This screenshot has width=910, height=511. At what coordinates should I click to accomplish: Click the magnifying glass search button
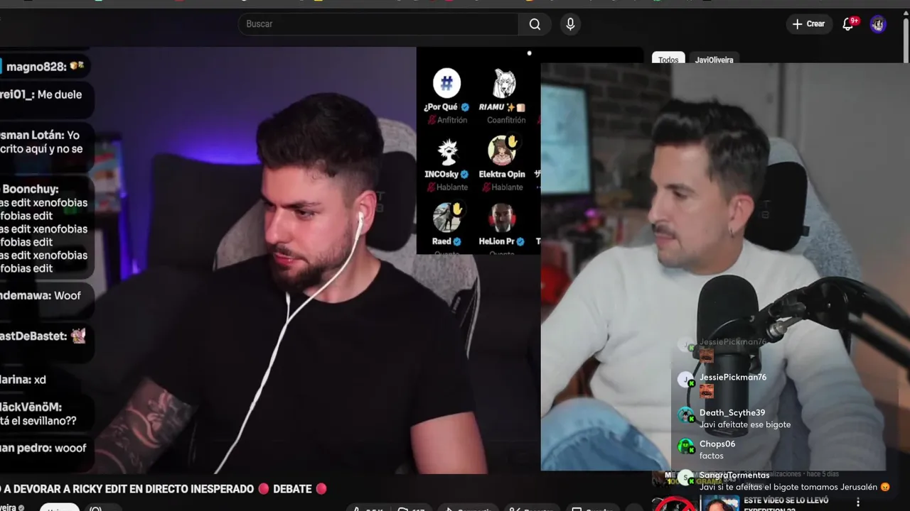click(x=535, y=24)
